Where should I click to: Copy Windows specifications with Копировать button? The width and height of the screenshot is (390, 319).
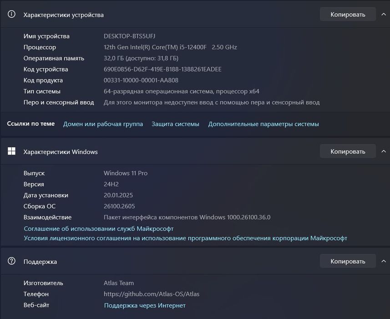[348, 151]
